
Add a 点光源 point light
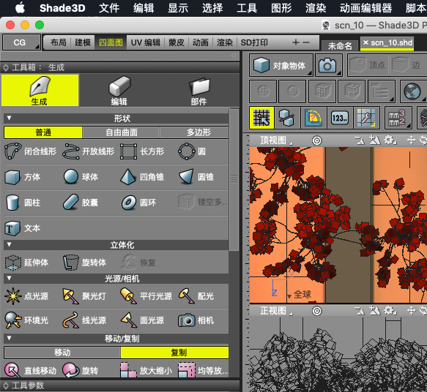click(26, 296)
